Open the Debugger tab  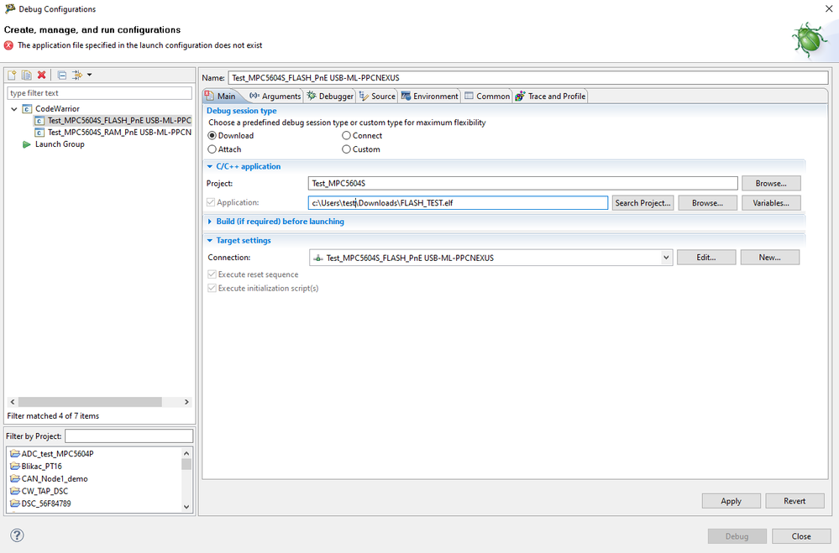[x=330, y=97]
